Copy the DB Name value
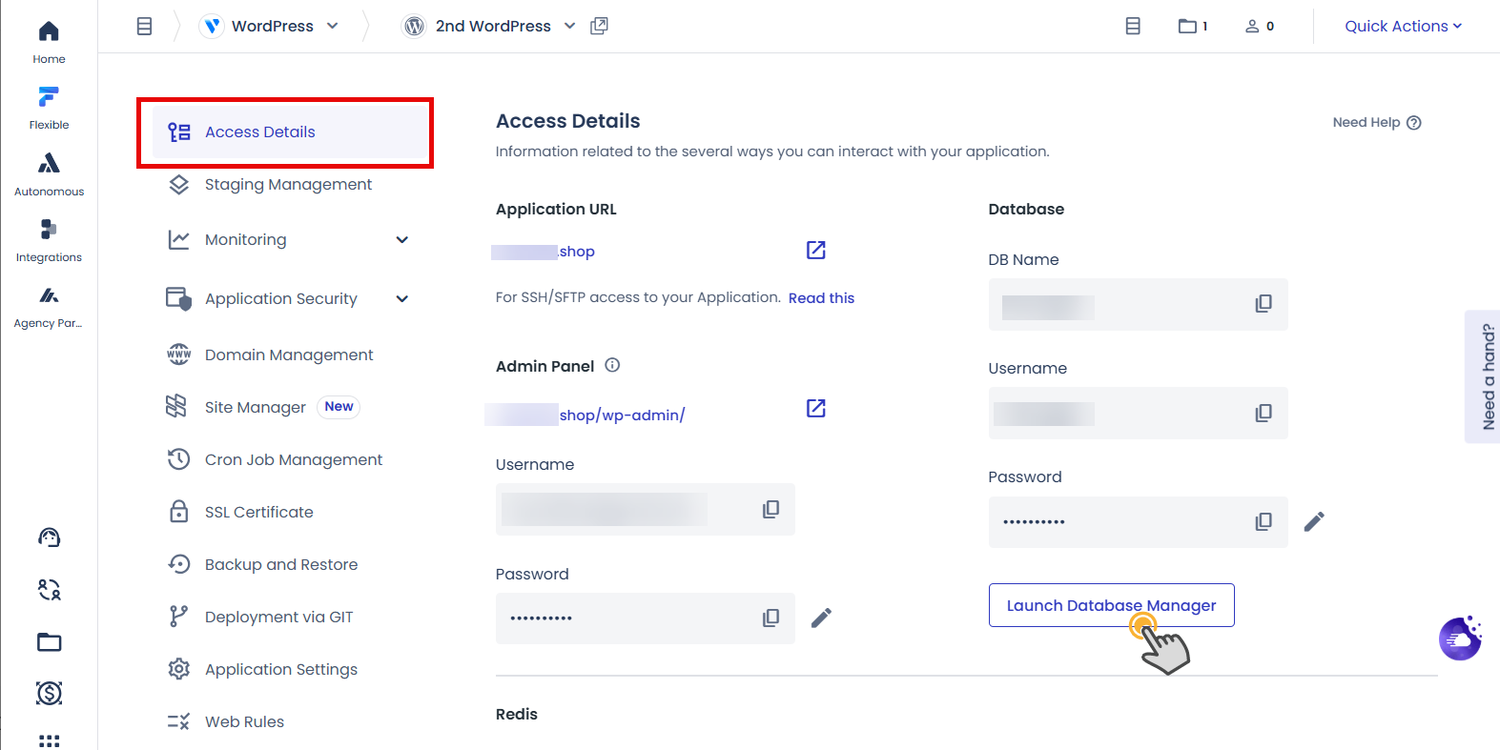 [1264, 304]
